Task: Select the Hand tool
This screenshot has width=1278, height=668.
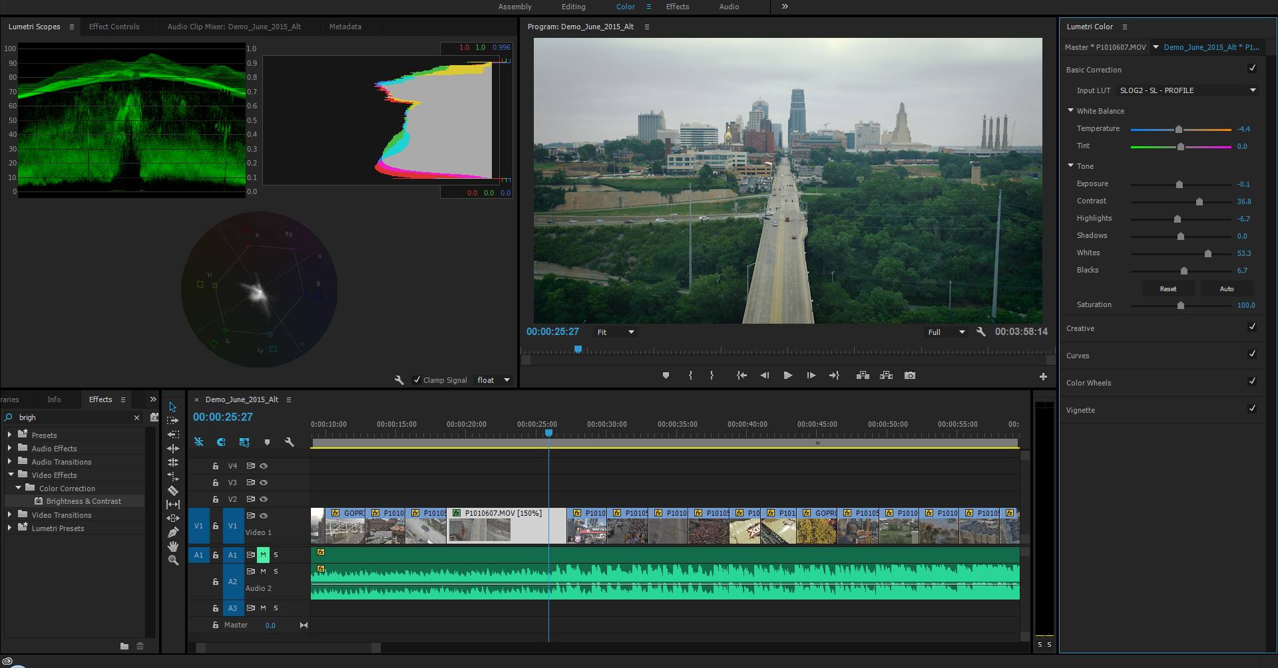Action: point(173,546)
